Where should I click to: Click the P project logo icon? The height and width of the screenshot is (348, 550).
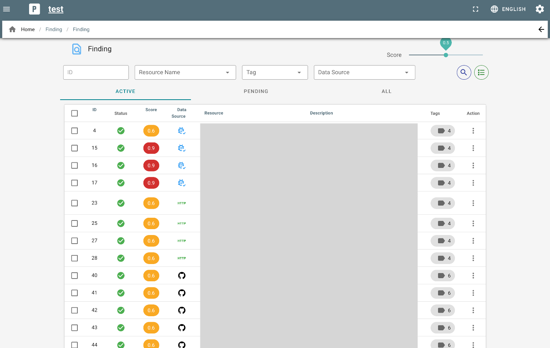pos(35,9)
